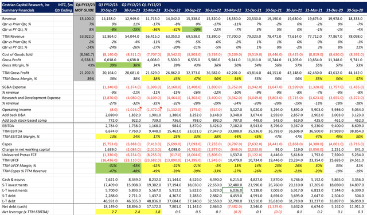Select revenue value 20,530.0 for 31-Dec-21
Image resolution: width=367 pixels, height=215 pixels.
click(254, 19)
